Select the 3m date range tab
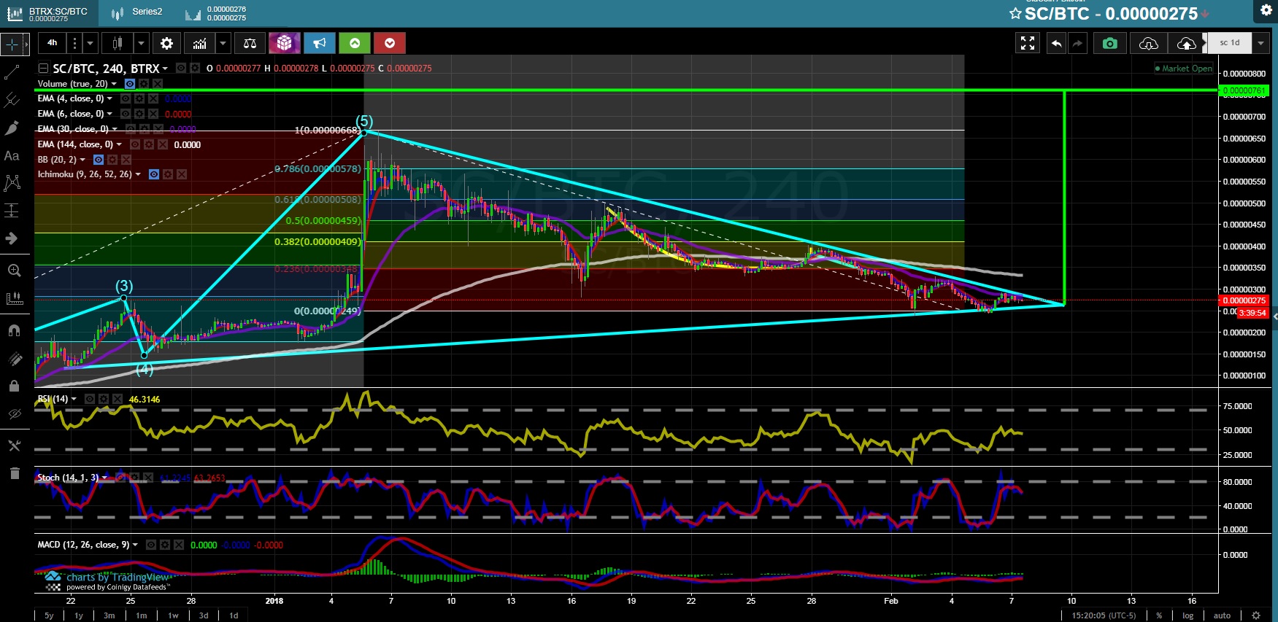 click(x=109, y=615)
